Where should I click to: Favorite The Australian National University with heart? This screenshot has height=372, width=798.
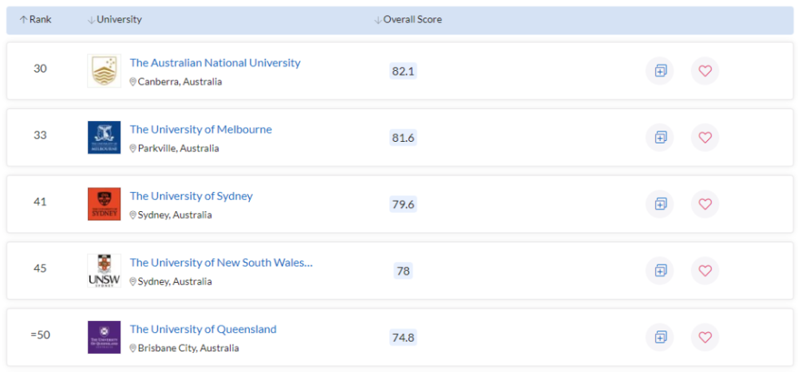click(x=705, y=71)
